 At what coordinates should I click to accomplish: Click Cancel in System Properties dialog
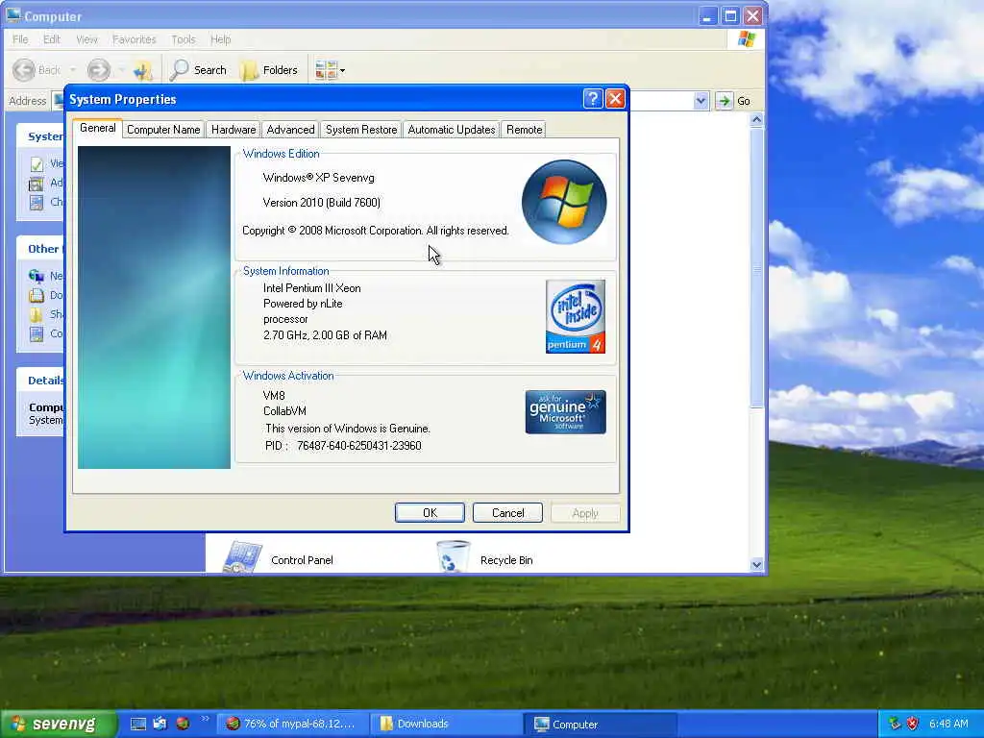tap(507, 513)
